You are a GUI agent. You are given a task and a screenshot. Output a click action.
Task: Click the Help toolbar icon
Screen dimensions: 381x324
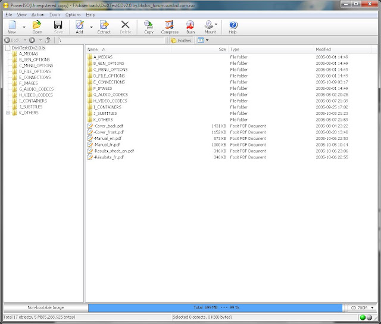[x=233, y=27]
